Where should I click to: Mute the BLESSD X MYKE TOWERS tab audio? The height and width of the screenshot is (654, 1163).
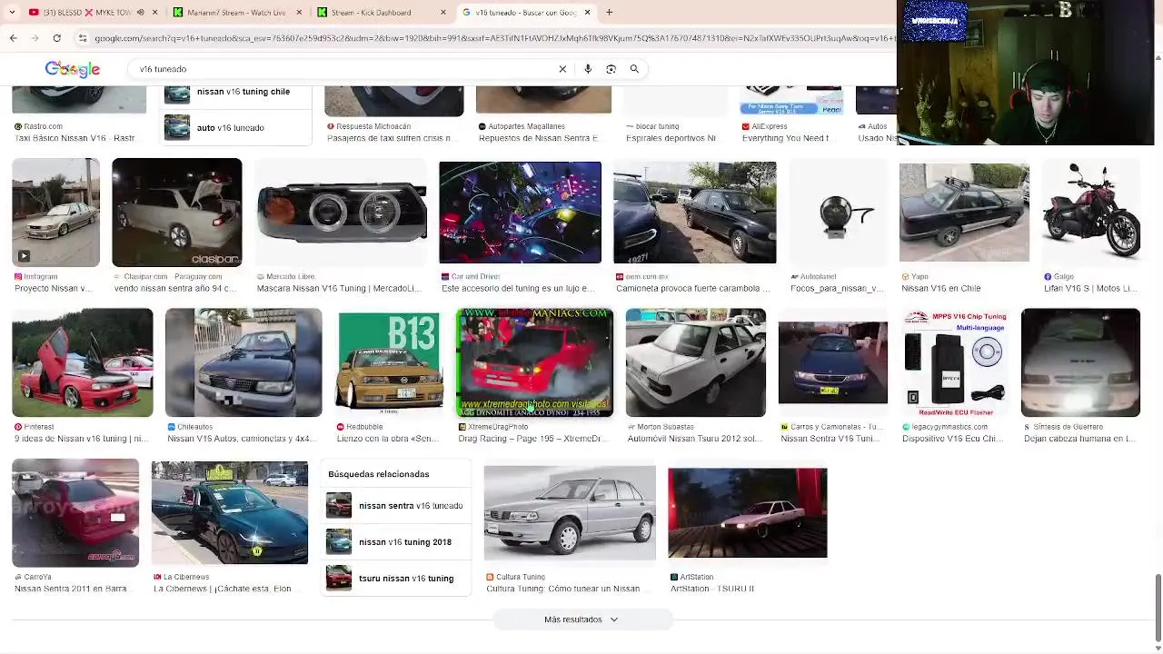coord(140,13)
